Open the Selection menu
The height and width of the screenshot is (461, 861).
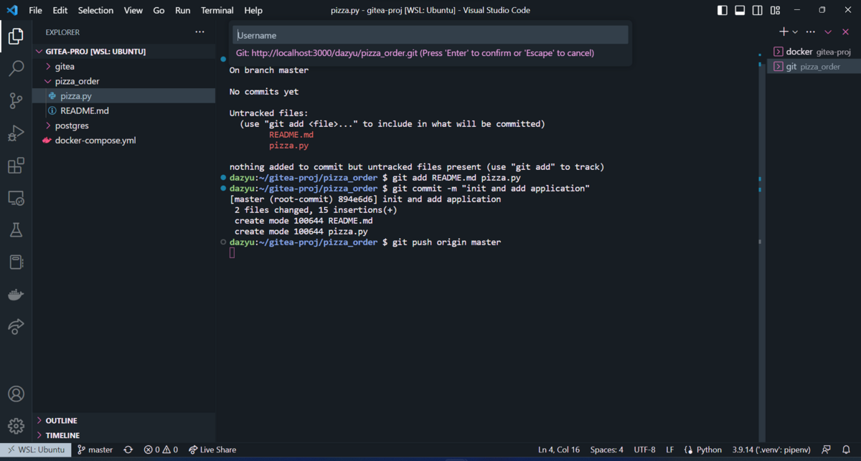click(x=95, y=10)
